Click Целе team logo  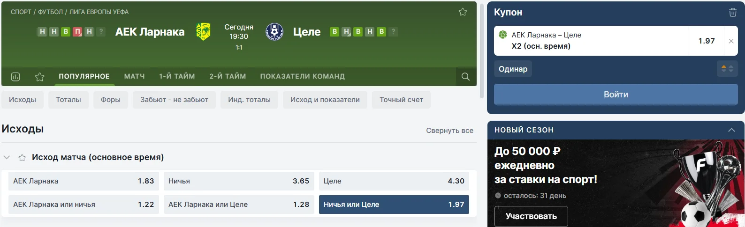[x=274, y=32]
